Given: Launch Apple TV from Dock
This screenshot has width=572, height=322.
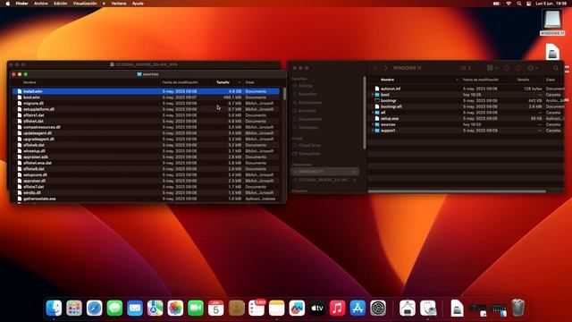Looking at the screenshot, I should pyautogui.click(x=317, y=308).
